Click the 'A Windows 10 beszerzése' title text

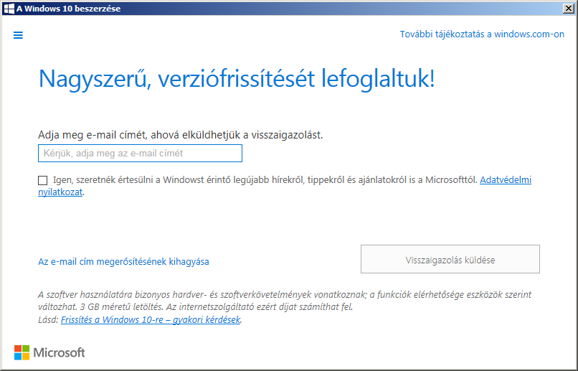[68, 9]
